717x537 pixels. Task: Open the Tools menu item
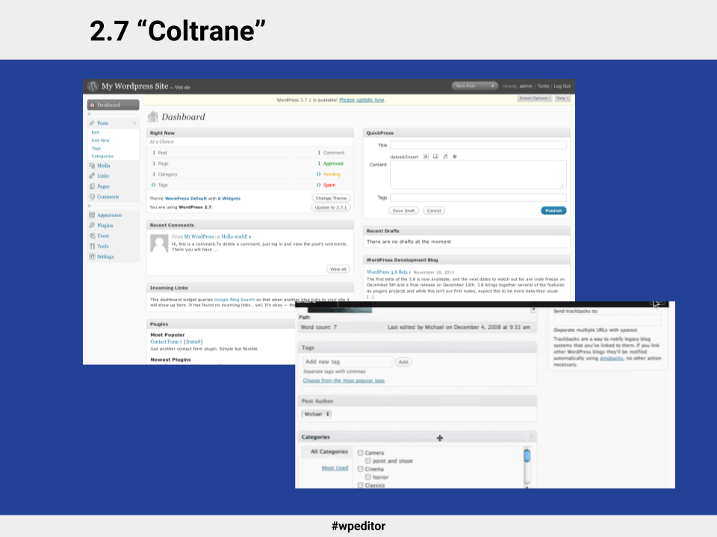click(102, 247)
